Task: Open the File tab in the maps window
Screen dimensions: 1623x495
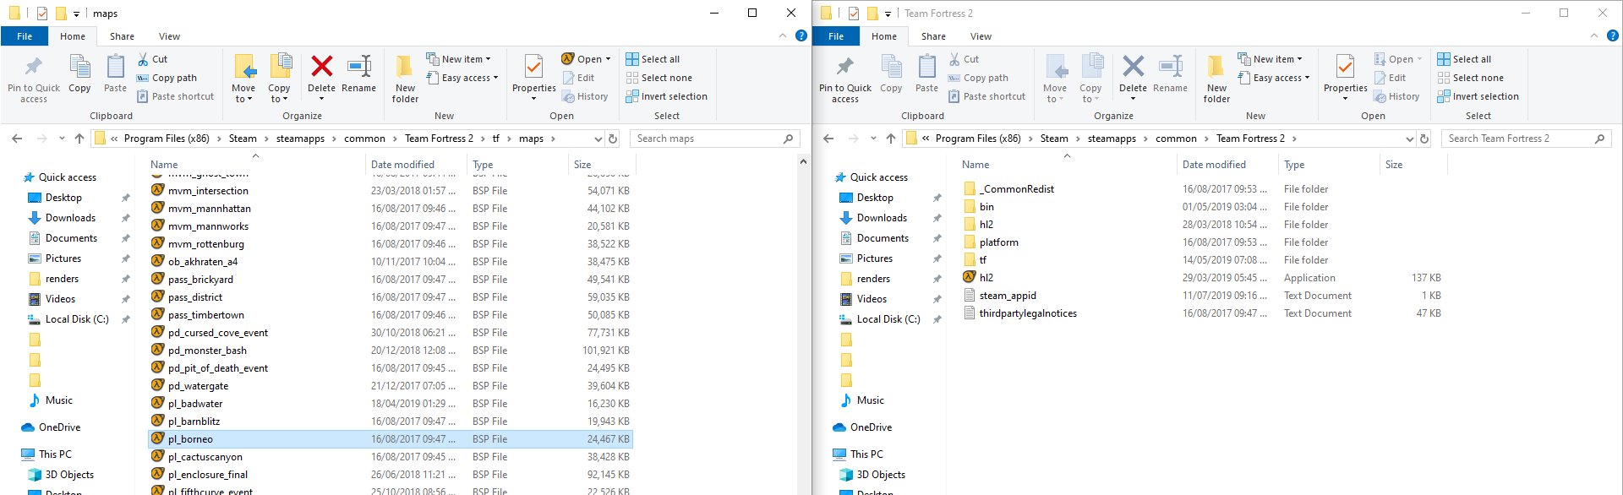Action: point(25,36)
